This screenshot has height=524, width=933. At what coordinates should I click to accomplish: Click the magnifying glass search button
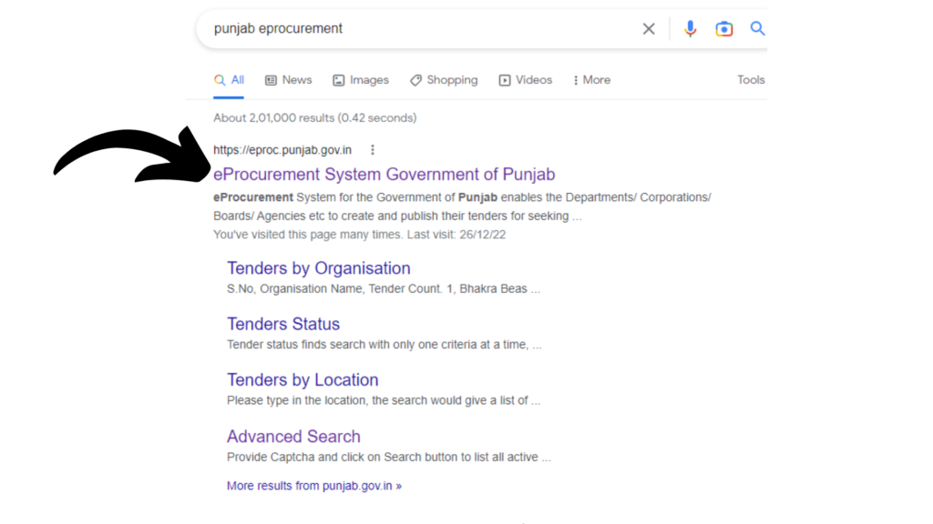point(757,29)
